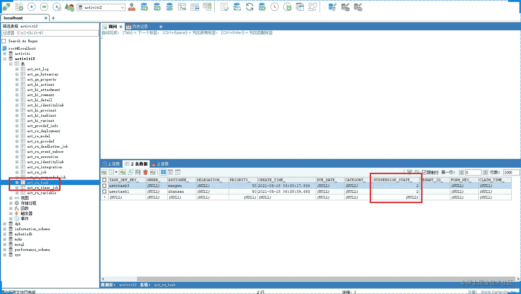Click the user manager icon
This screenshot has height=294, width=521.
[132, 7]
